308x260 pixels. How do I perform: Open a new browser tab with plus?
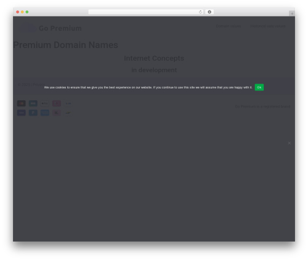(292, 14)
